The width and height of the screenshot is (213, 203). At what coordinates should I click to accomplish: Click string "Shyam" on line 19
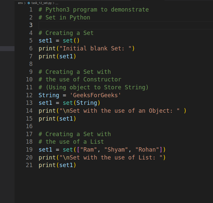[116, 150]
